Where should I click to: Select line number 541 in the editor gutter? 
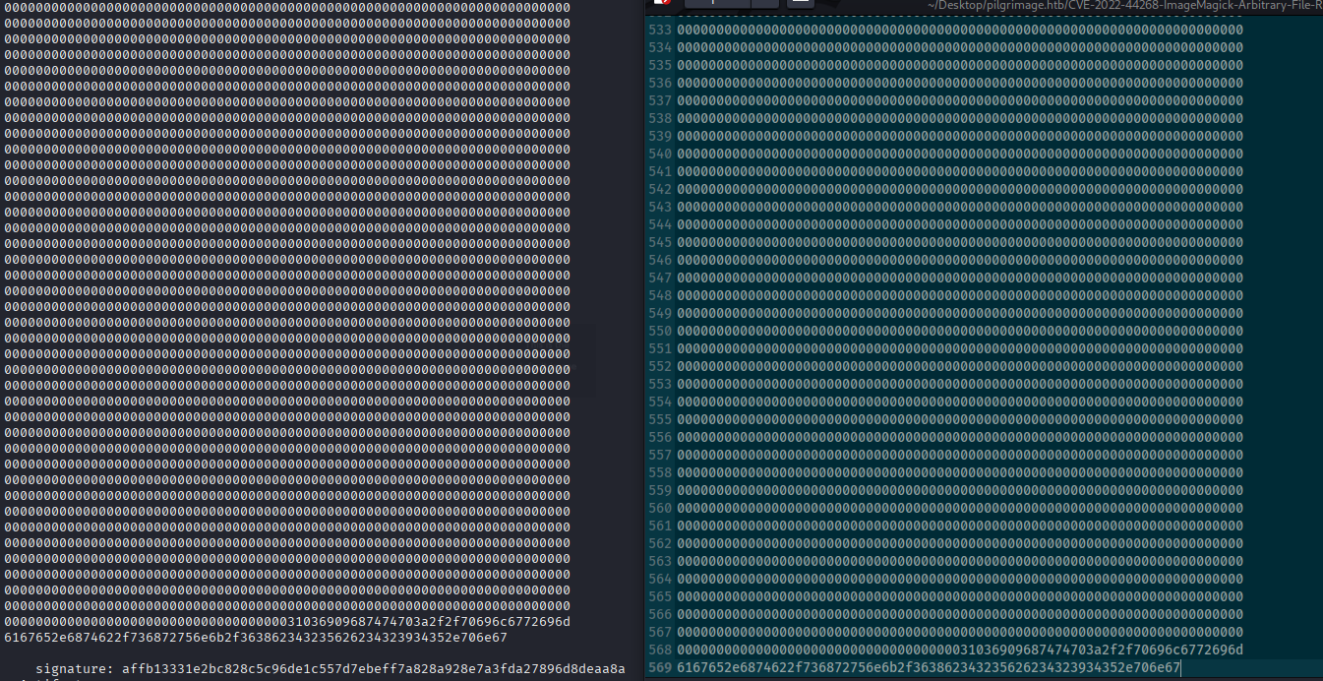click(660, 171)
